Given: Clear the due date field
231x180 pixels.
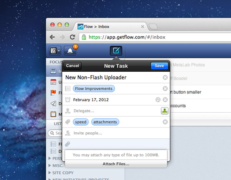Looking at the screenshot, I should pos(165,100).
